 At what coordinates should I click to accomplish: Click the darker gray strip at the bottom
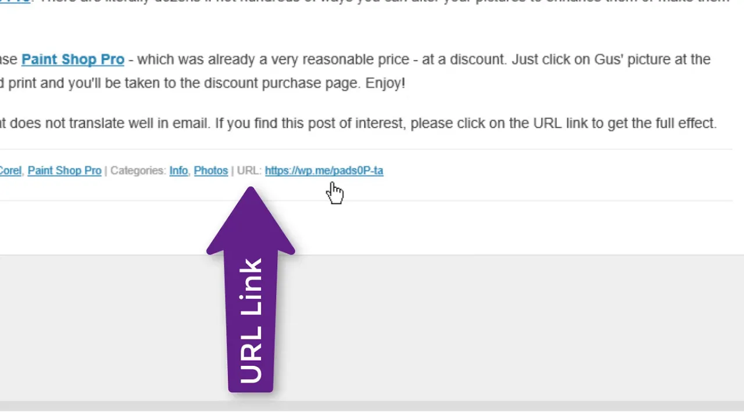372,406
